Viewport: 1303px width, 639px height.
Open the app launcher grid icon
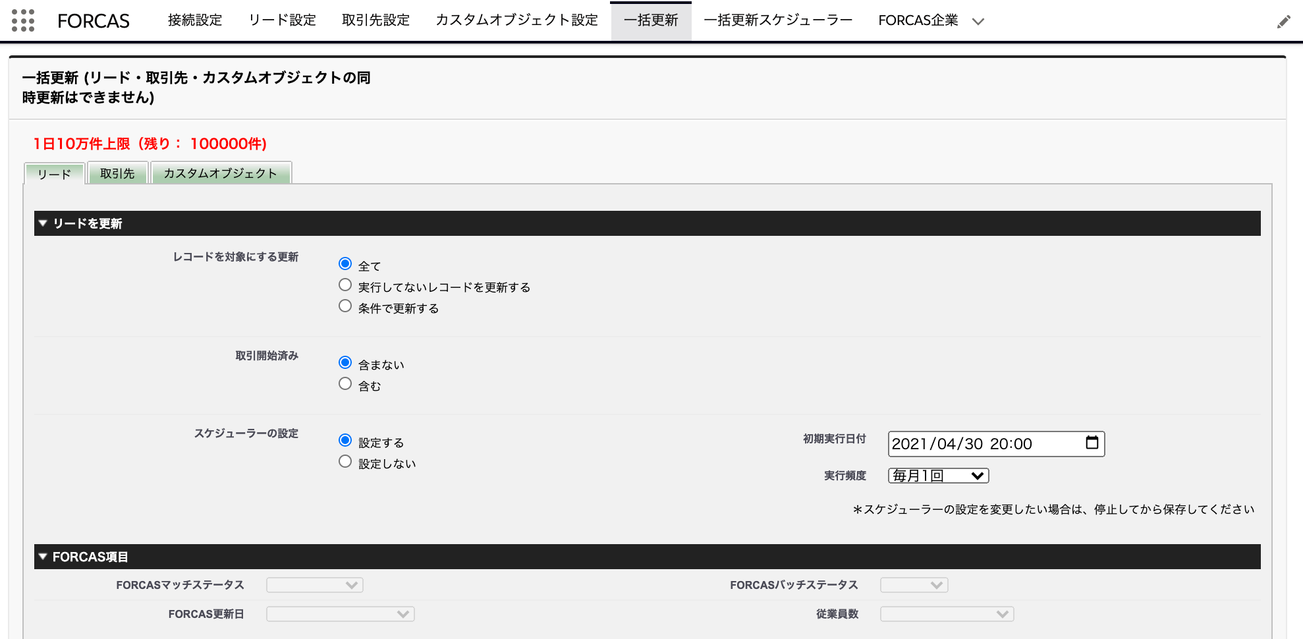click(24, 20)
